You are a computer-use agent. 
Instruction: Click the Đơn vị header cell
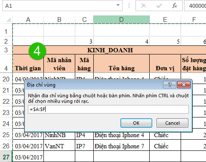tap(165, 63)
